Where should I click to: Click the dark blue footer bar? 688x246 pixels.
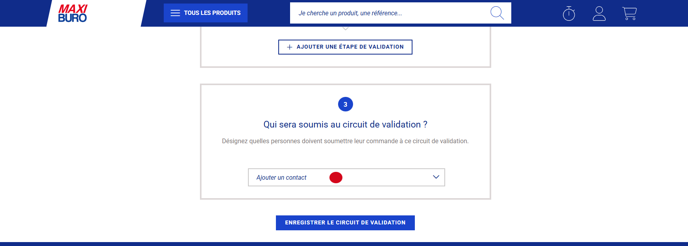(x=344, y=244)
